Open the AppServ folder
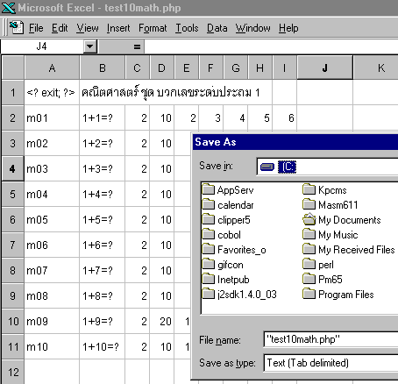This screenshot has width=398, height=384. tap(228, 190)
